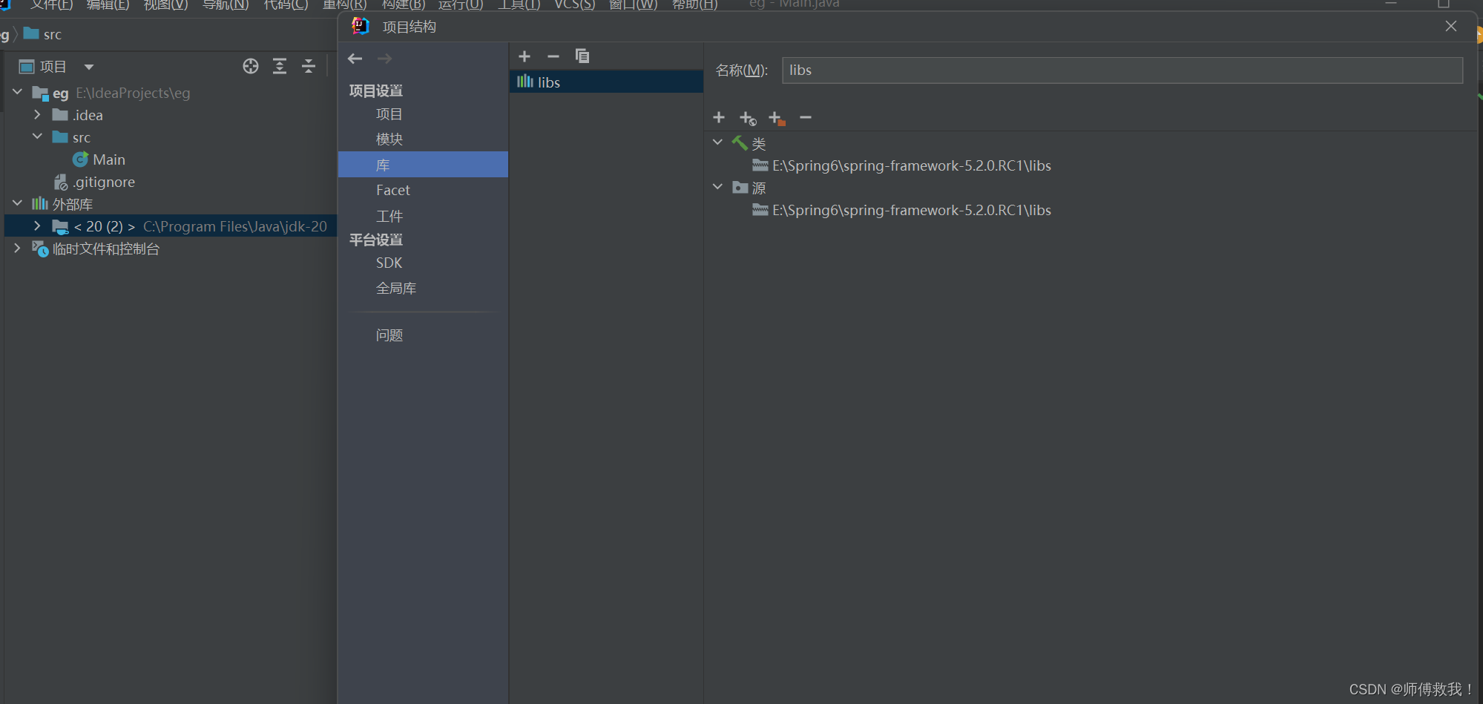The height and width of the screenshot is (704, 1483).
Task: Open the VCS(S) menu
Action: (575, 4)
